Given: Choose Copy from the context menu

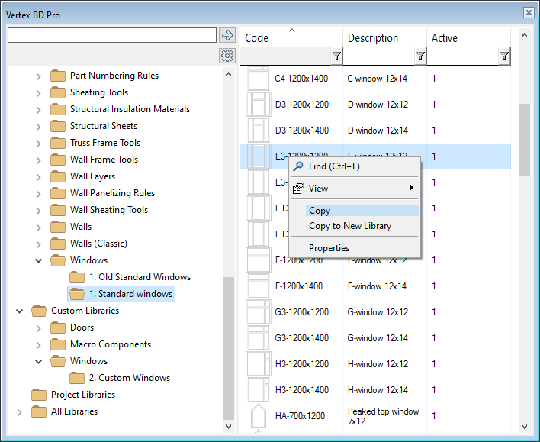Looking at the screenshot, I should tap(320, 211).
